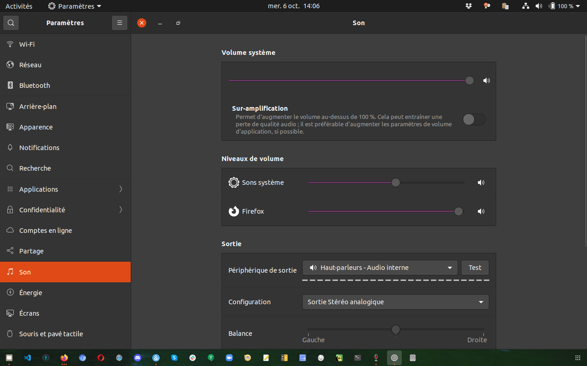Viewport: 587px width, 366px height.
Task: Click Activités in the top bar
Action: [19, 6]
